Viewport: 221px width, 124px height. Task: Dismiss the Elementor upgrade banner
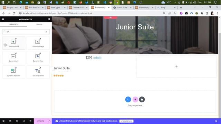click(216, 121)
